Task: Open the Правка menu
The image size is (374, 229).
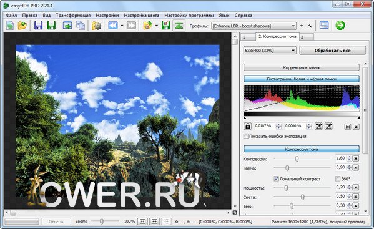Action: point(30,15)
